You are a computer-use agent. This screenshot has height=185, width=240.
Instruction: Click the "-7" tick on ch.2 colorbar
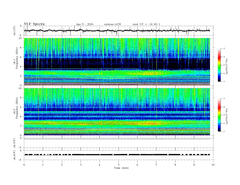coord(224,131)
